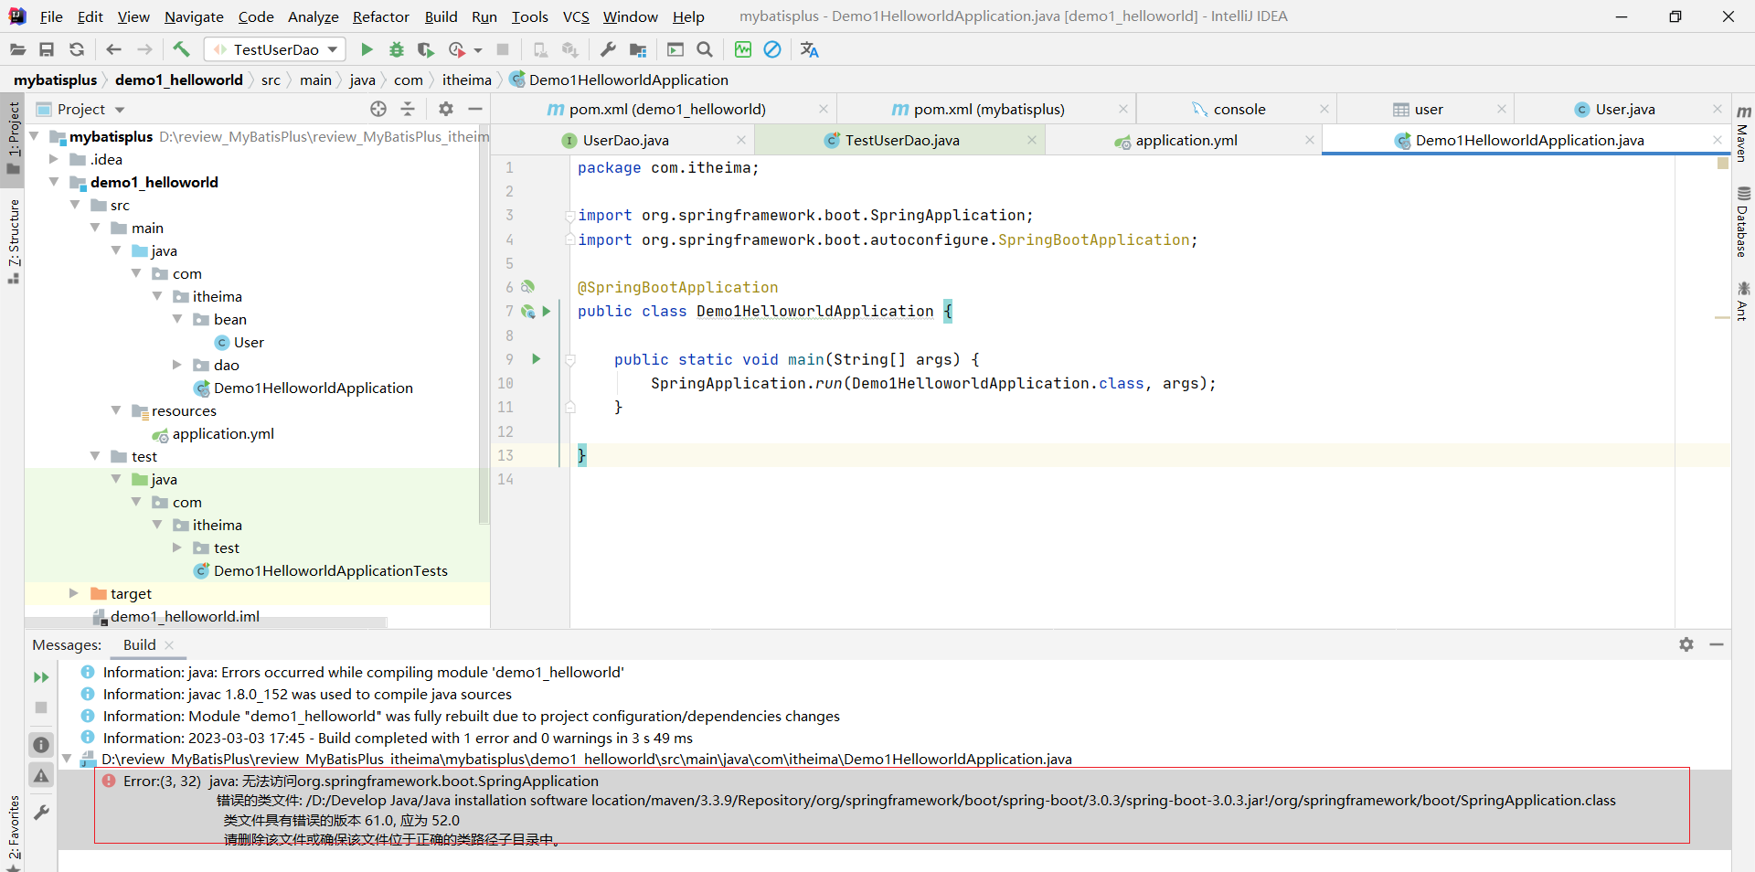Open the TestUserDao run configuration dropdown
The height and width of the screenshot is (872, 1755).
click(275, 49)
